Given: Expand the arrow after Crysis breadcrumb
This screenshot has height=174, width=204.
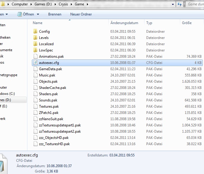Looking at the screenshot, I should pos(71,4).
